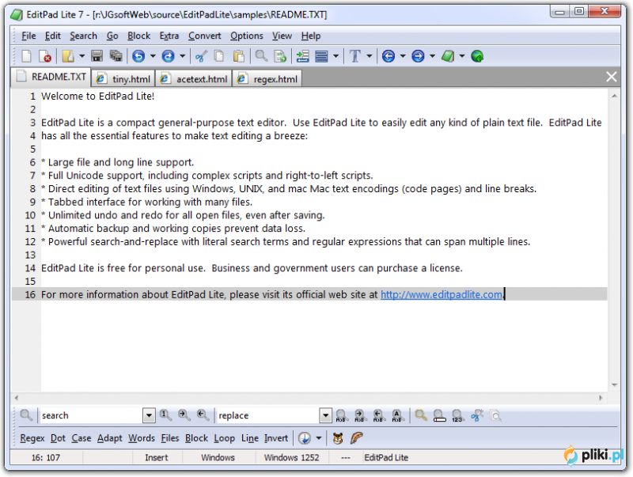This screenshot has height=477, width=633.
Task: Toggle the Dot search option
Action: click(x=58, y=438)
